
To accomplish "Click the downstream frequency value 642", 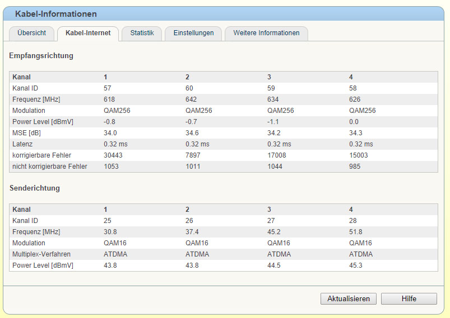I will [x=192, y=99].
